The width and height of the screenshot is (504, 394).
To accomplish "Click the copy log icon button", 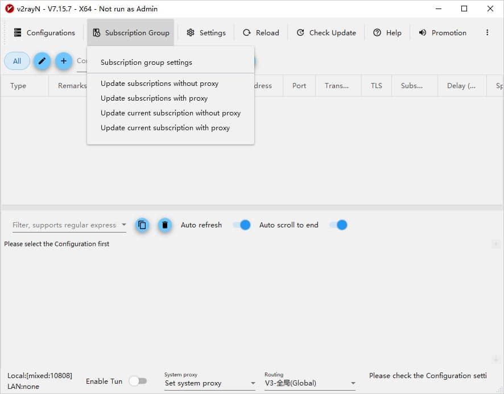I will click(142, 225).
